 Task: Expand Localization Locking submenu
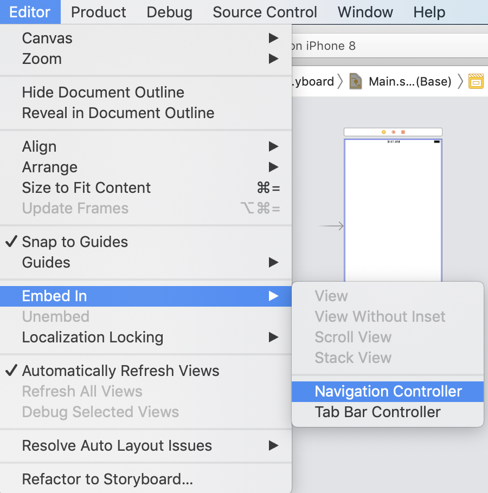pos(146,338)
